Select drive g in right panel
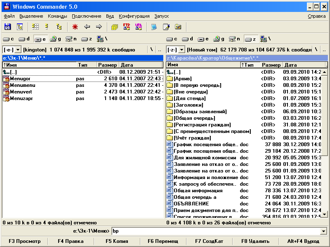Viewport: 330px width, 247px height. pyautogui.click(x=219, y=39)
